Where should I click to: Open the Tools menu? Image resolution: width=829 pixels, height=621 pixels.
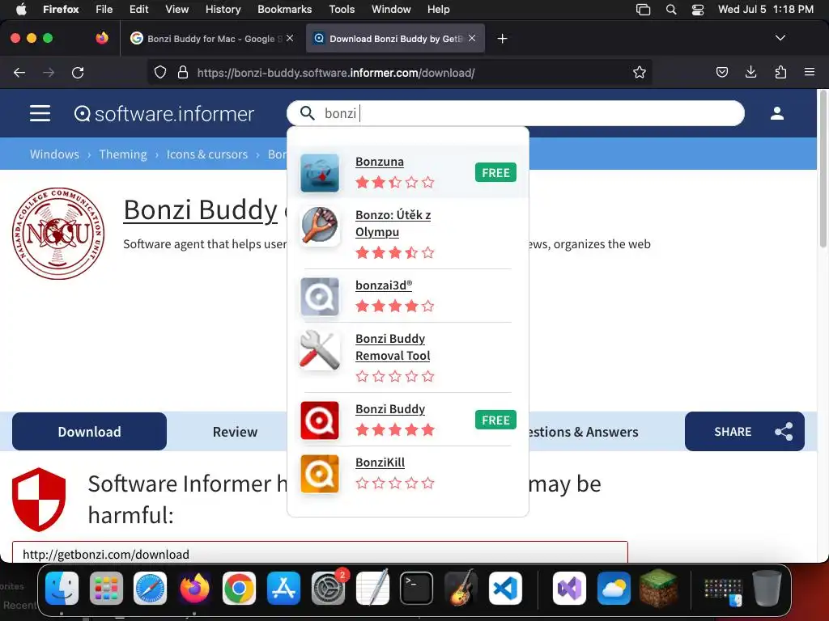(342, 9)
